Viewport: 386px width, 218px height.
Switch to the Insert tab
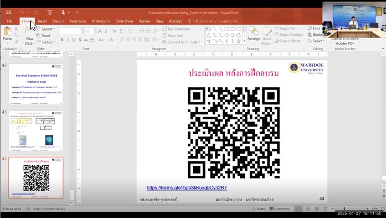click(x=42, y=21)
